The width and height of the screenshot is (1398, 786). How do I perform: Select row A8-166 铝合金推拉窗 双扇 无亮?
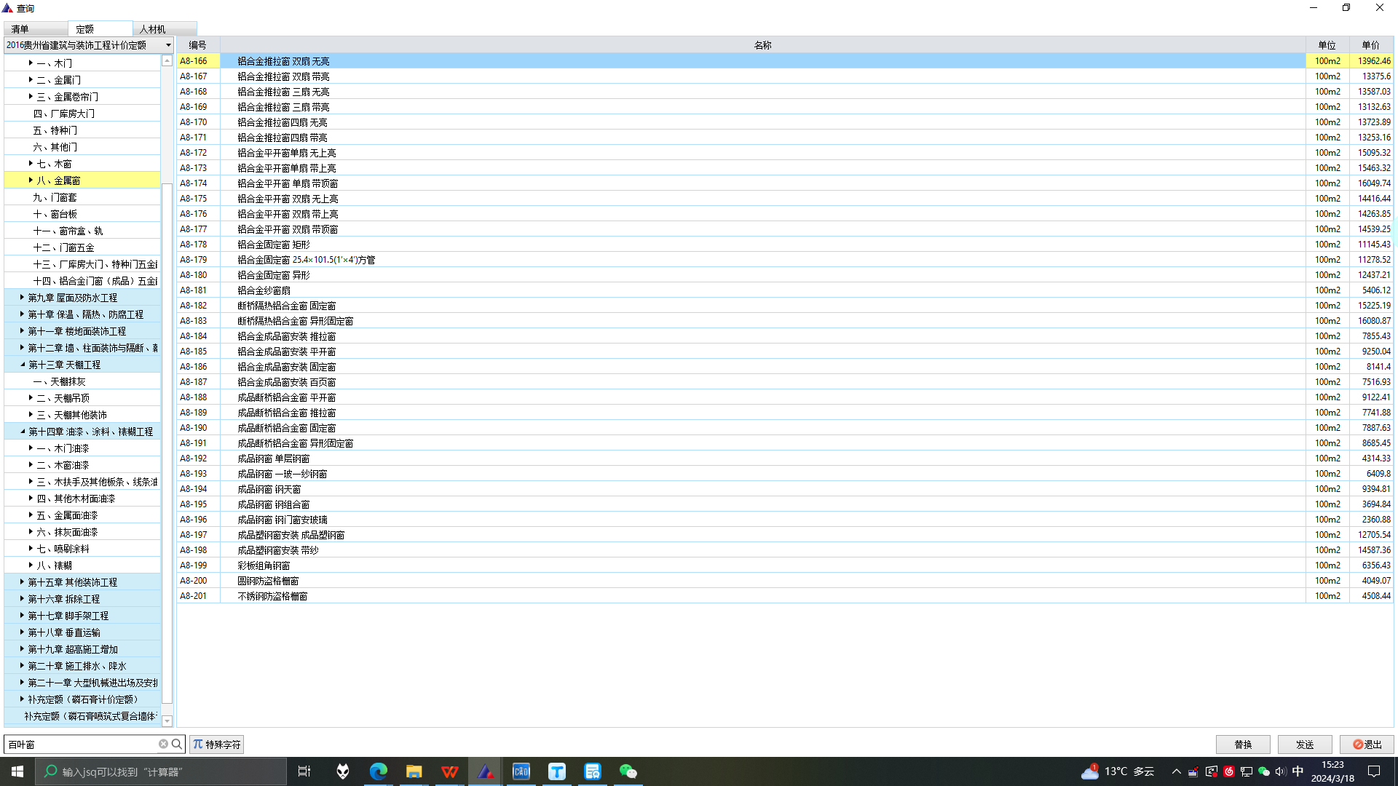tap(785, 61)
